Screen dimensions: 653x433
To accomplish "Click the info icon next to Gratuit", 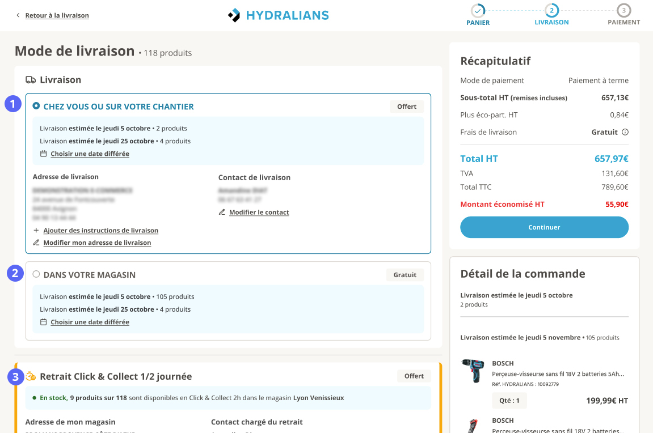I will click(x=625, y=132).
